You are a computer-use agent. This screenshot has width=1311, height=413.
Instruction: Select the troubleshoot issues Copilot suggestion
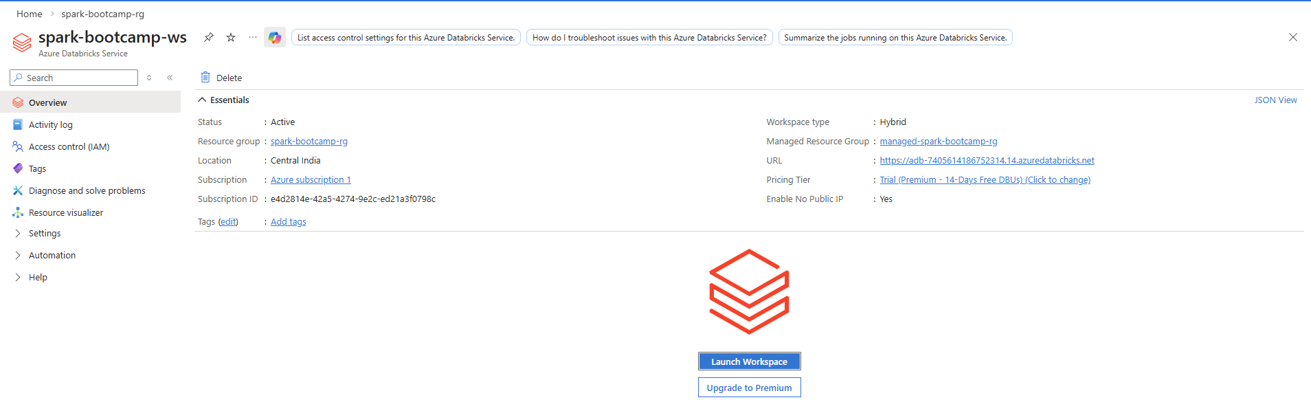(649, 38)
